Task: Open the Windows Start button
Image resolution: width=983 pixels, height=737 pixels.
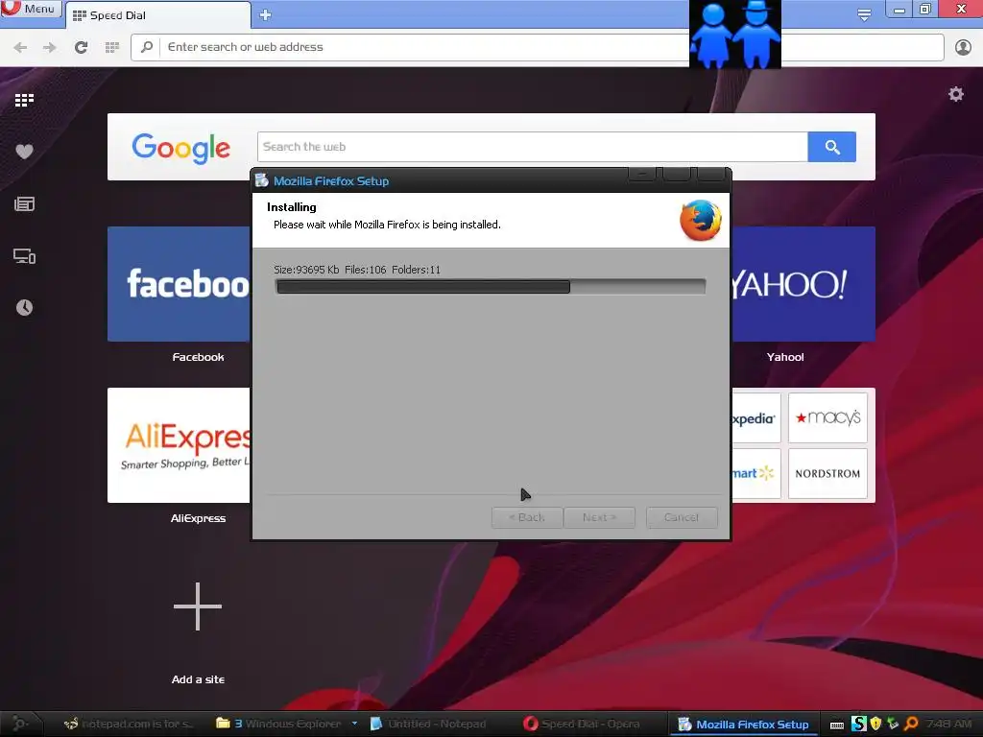Action: (x=19, y=724)
